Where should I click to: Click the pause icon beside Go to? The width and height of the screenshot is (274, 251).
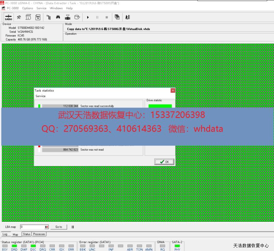coord(73,227)
